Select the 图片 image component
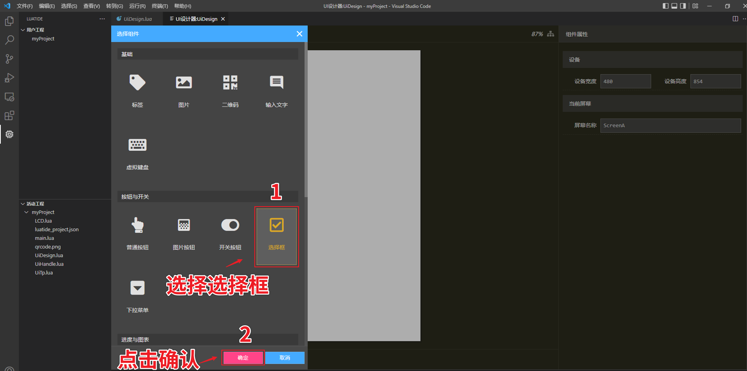Viewport: 747px width, 371px height. click(x=184, y=91)
